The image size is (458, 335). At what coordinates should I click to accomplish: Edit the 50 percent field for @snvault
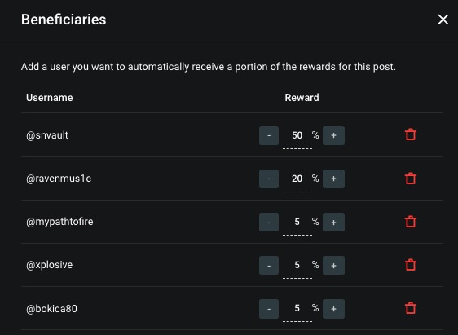[297, 136]
